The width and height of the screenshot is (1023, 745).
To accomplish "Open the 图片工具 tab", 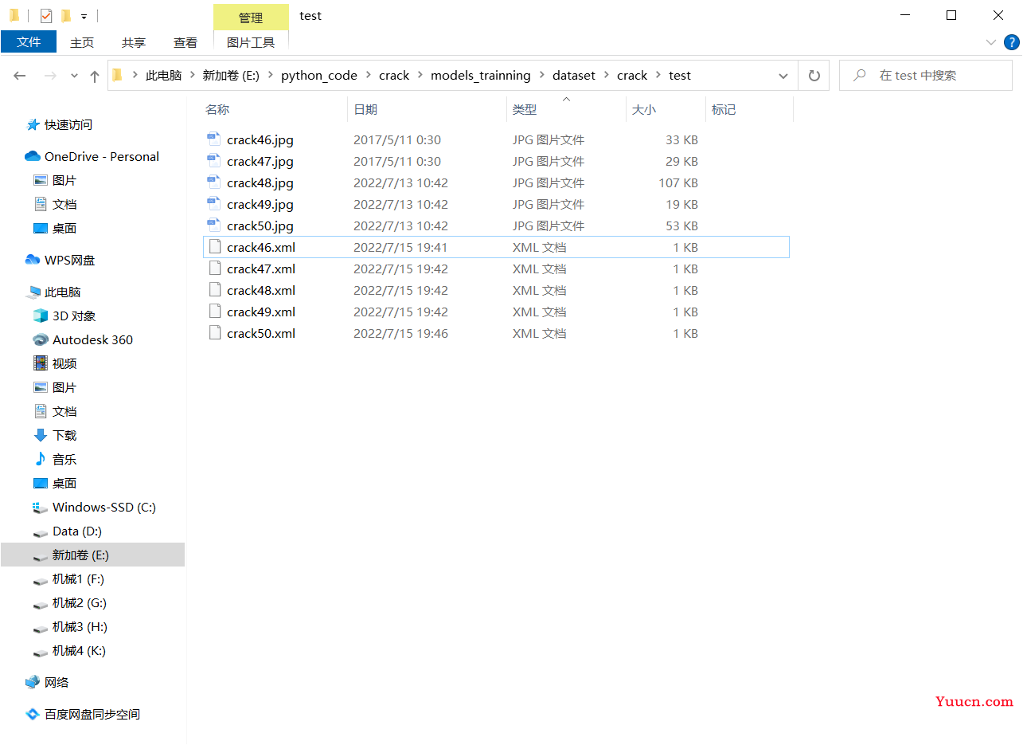I will pyautogui.click(x=251, y=42).
